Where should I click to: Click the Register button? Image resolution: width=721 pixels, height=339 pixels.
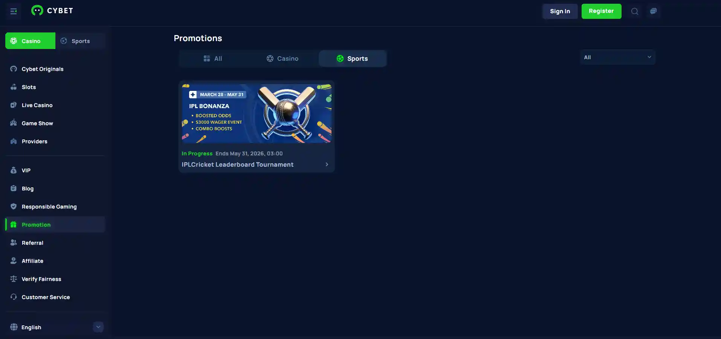[601, 11]
